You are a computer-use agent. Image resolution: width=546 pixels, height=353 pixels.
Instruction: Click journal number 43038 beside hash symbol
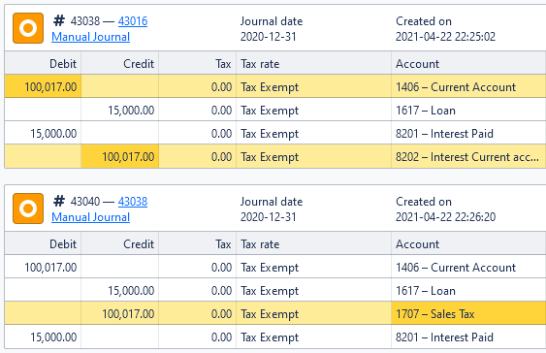pos(85,21)
